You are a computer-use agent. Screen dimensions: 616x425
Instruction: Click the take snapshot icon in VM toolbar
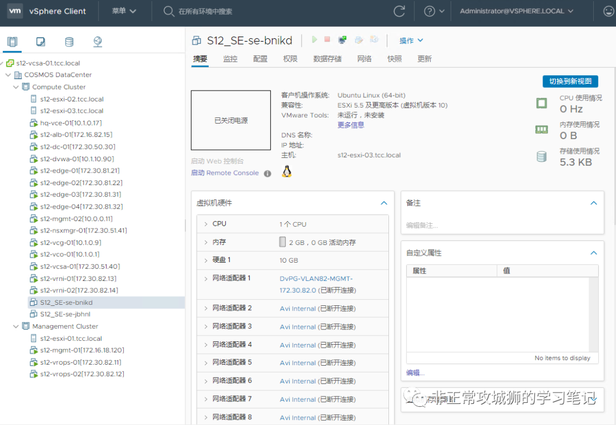tap(374, 39)
